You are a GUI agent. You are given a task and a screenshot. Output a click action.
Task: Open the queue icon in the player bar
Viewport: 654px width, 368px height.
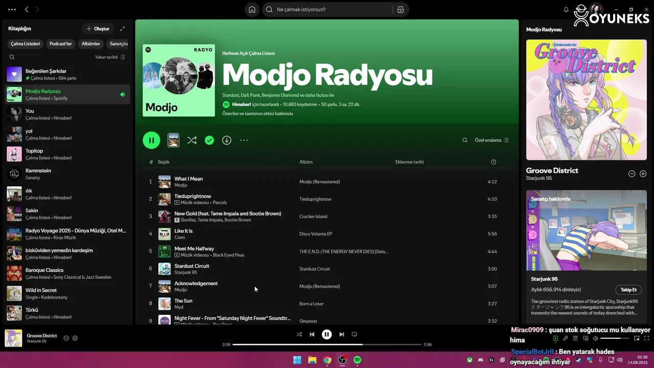point(576,338)
